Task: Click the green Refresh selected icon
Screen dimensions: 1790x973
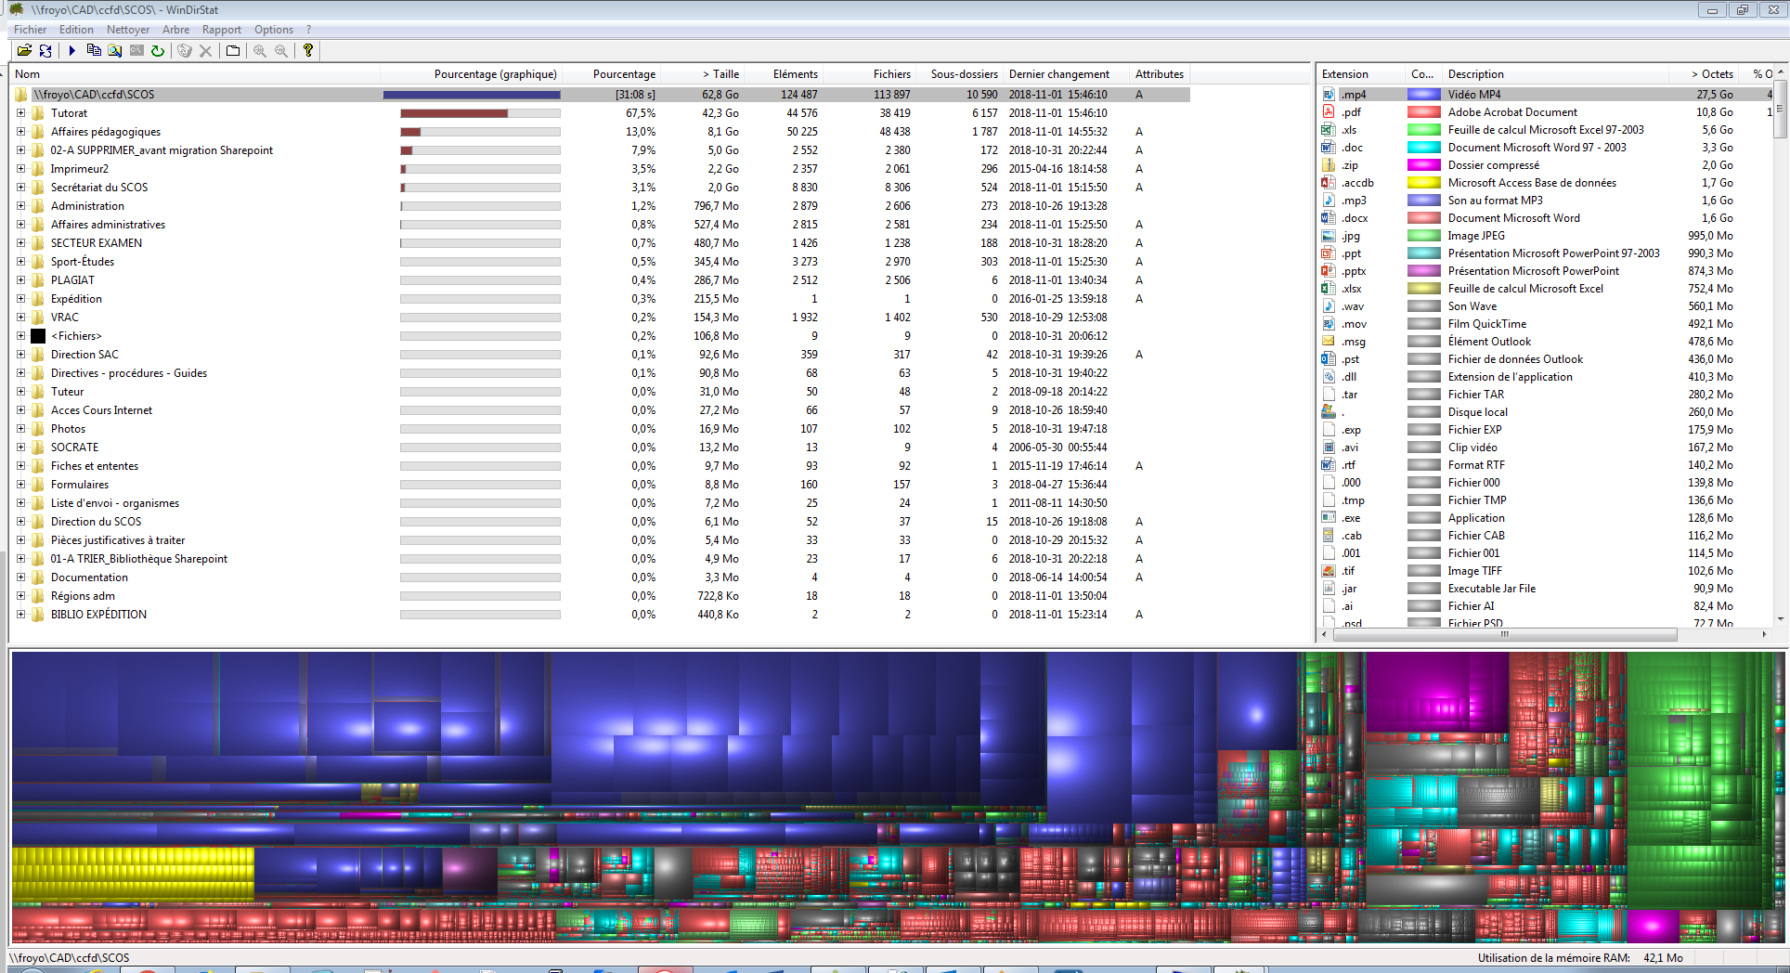Action: (x=158, y=51)
